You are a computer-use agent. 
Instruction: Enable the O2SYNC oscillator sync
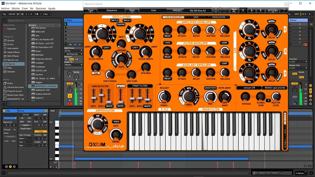[121, 24]
